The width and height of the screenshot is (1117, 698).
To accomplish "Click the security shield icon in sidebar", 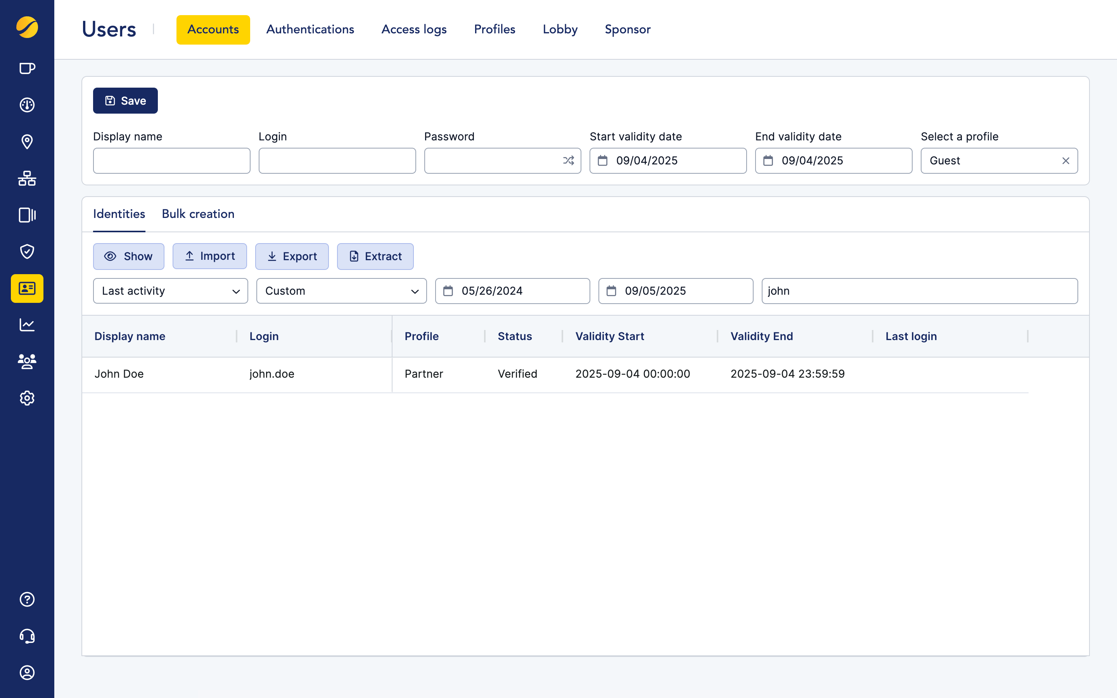I will (x=27, y=252).
